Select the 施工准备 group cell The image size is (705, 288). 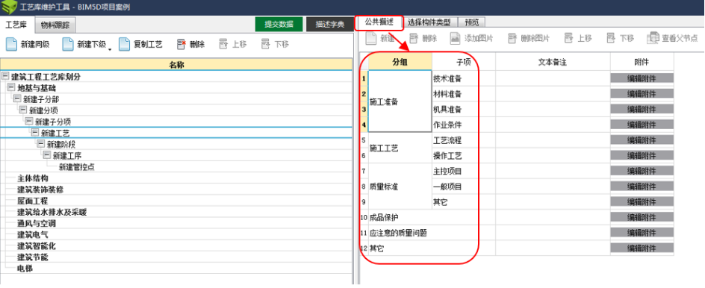coord(400,101)
